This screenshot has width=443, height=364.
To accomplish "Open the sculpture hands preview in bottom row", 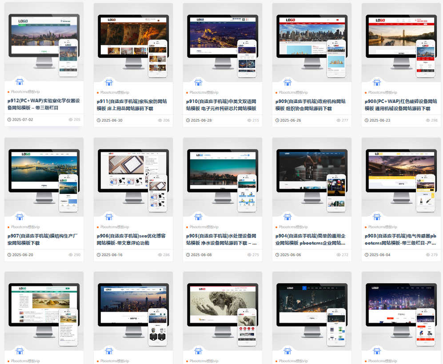I will click(222, 311).
